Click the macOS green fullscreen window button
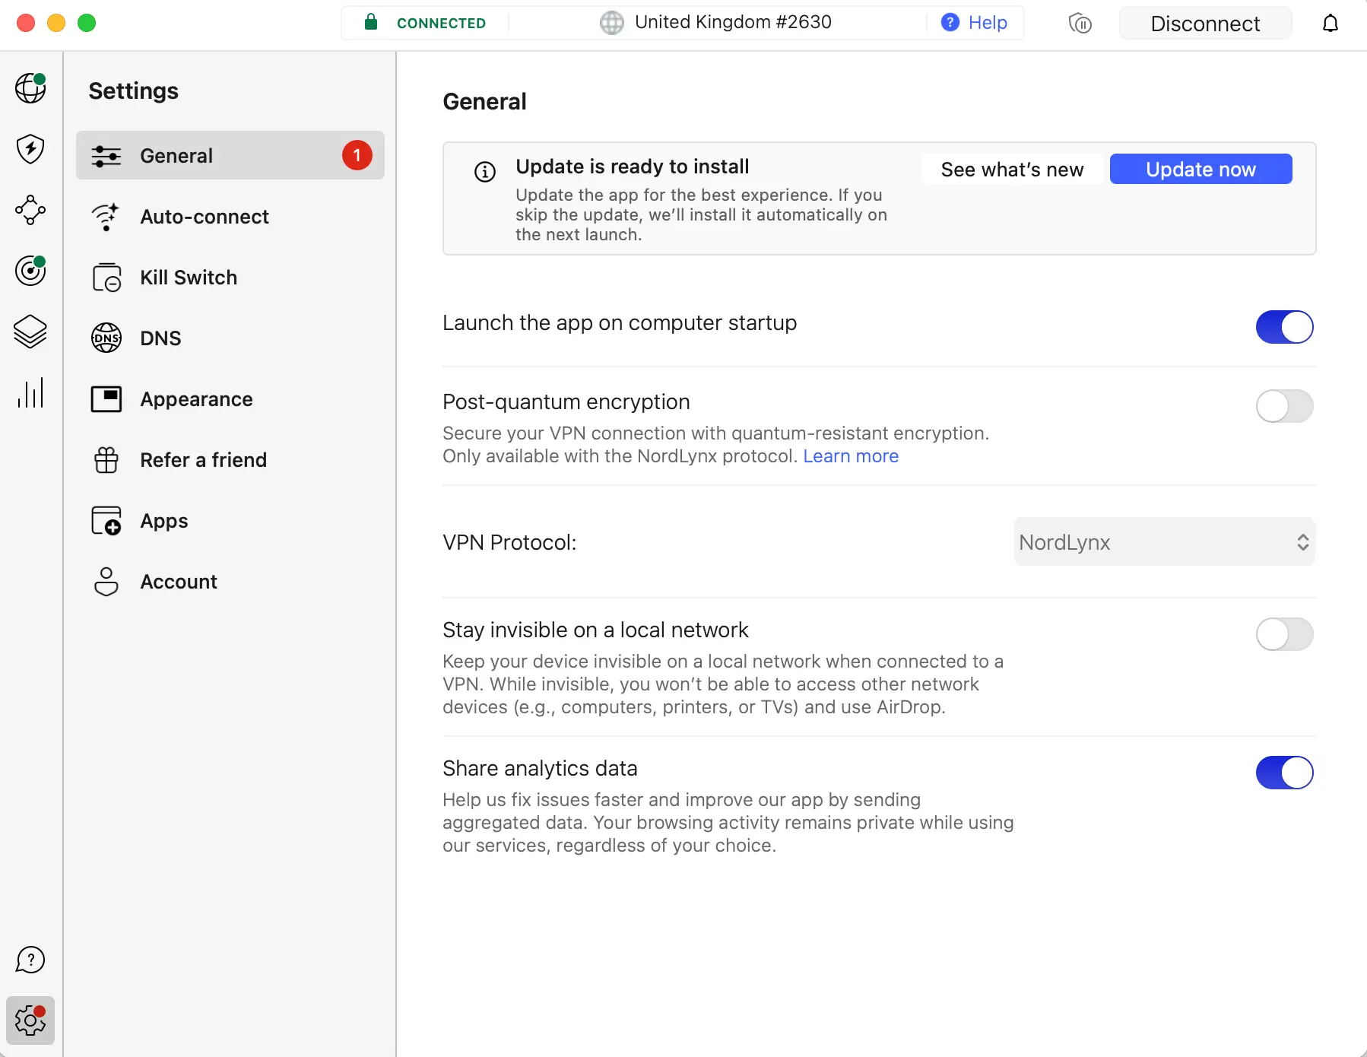1367x1057 pixels. tap(87, 23)
